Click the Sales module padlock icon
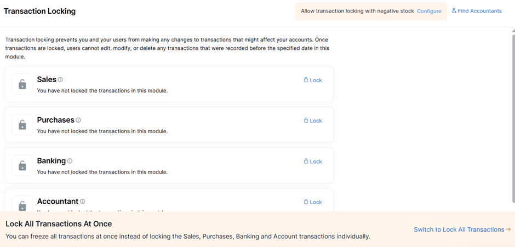The width and height of the screenshot is (515, 247). pyautogui.click(x=22, y=84)
